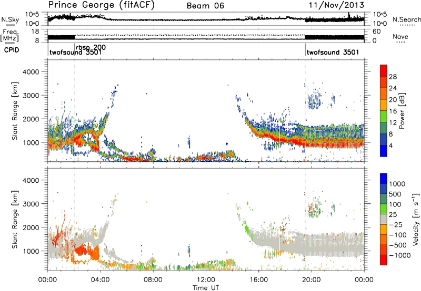Click the '100' tick on Velocity color bar
421x291 pixels.
point(395,204)
